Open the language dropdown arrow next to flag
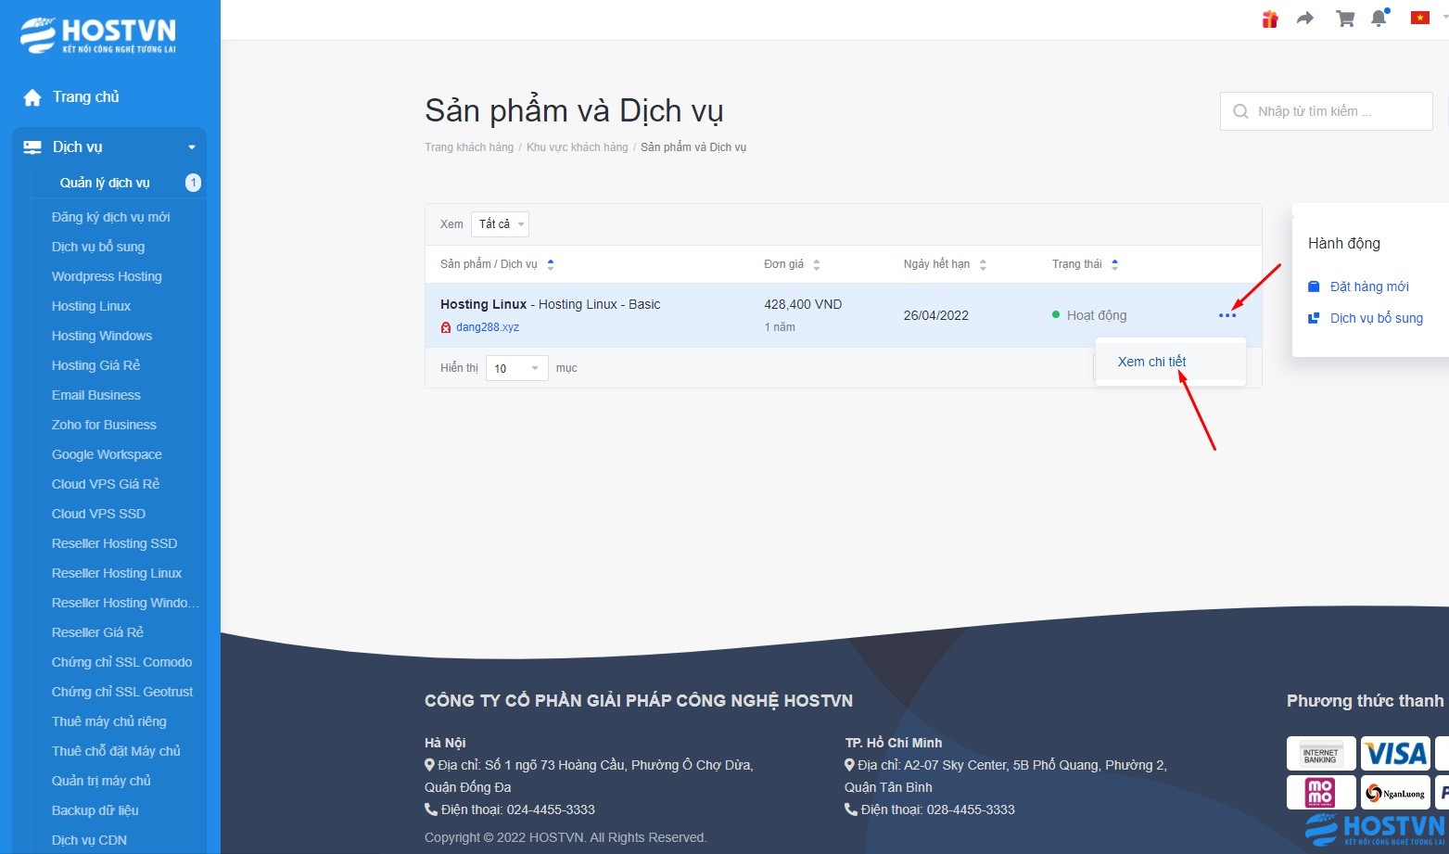1449x854 pixels. [1444, 17]
